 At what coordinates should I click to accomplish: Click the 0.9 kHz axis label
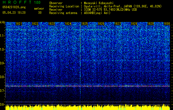(2, 63)
